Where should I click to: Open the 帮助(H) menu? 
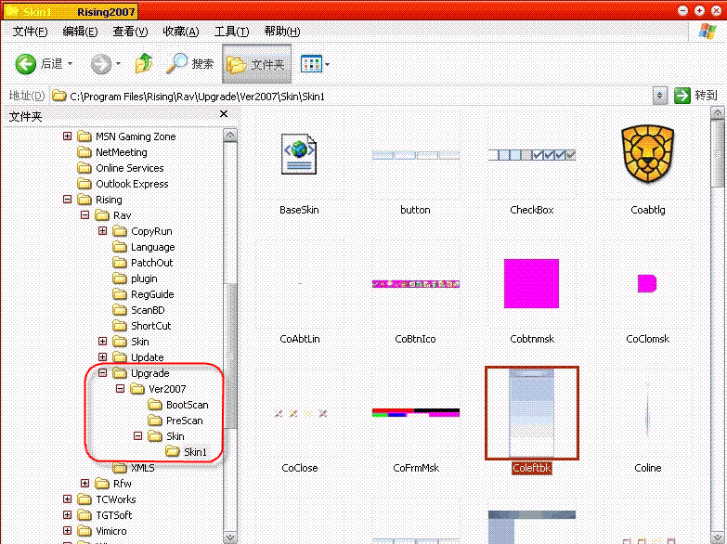(x=282, y=32)
